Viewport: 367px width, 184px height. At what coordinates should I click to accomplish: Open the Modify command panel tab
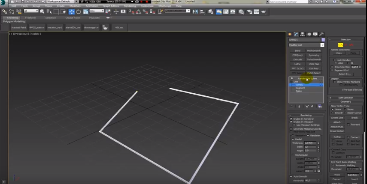(296, 34)
